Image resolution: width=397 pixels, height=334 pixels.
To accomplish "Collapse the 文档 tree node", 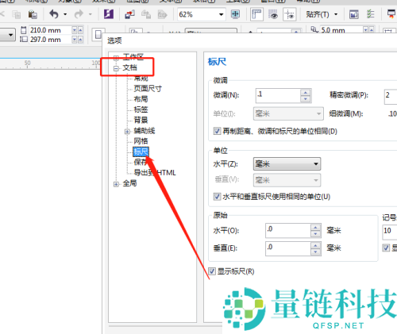I will tap(116, 69).
